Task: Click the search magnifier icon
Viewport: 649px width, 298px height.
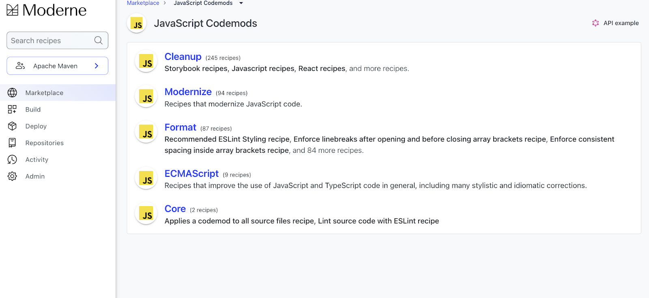Action: pyautogui.click(x=98, y=40)
